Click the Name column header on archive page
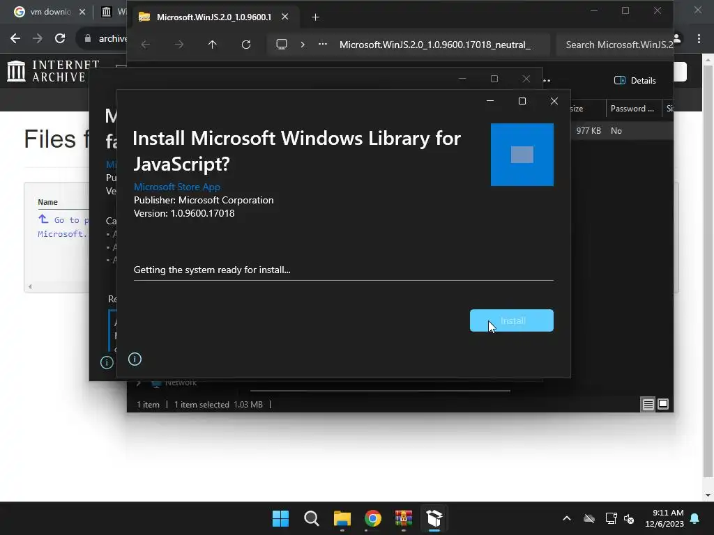This screenshot has height=535, width=714. pyautogui.click(x=48, y=202)
